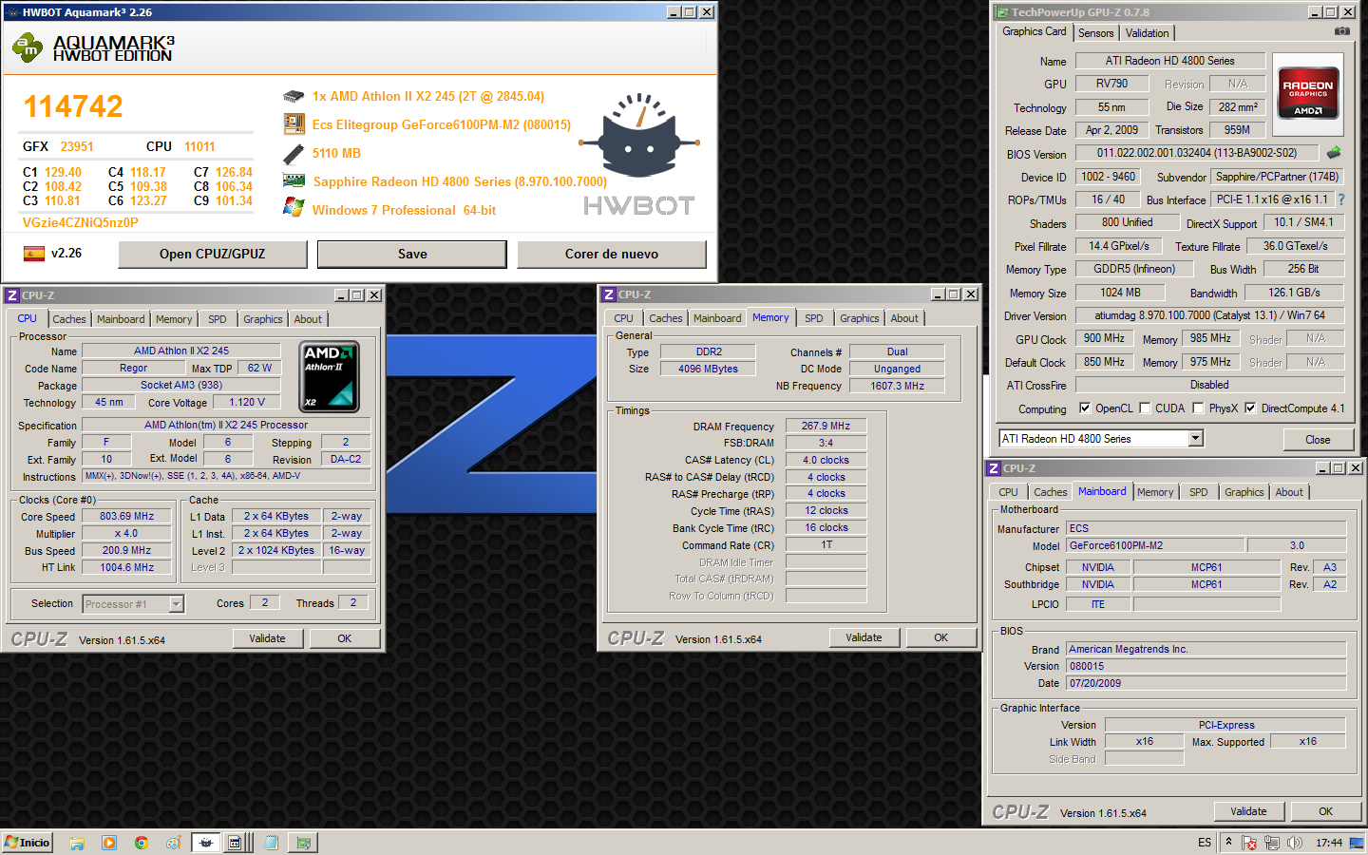Click the DRAM Frequency 267.9 MHz value
Screen dimensions: 1368x855
826,426
